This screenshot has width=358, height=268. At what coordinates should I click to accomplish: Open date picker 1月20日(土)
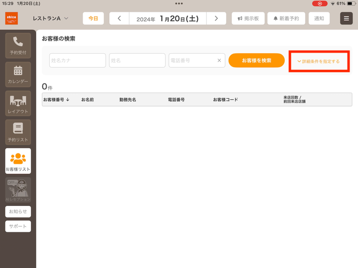click(168, 18)
